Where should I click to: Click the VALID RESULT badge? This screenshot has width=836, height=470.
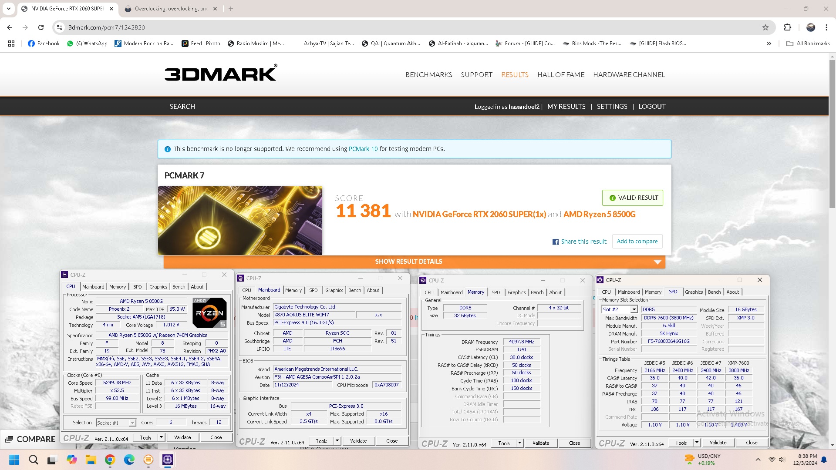(x=633, y=198)
